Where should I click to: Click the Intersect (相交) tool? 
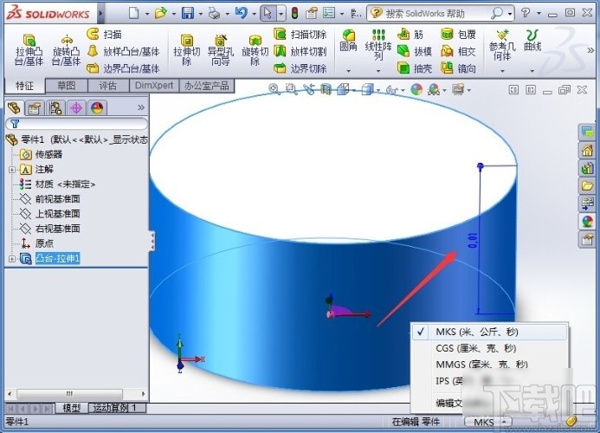458,51
